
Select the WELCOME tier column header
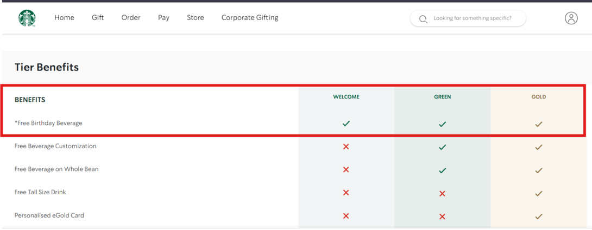coord(346,97)
